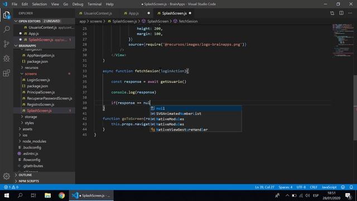Open the Help menu

(109, 4)
